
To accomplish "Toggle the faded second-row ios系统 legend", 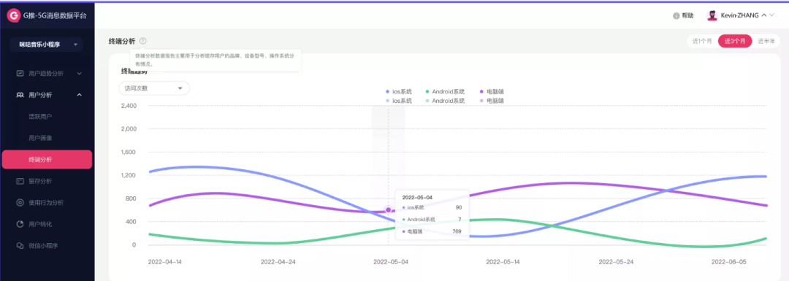I will [399, 101].
